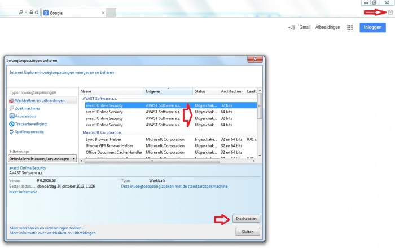Click the Sluiten button
The width and height of the screenshot is (395, 248).
point(248,232)
